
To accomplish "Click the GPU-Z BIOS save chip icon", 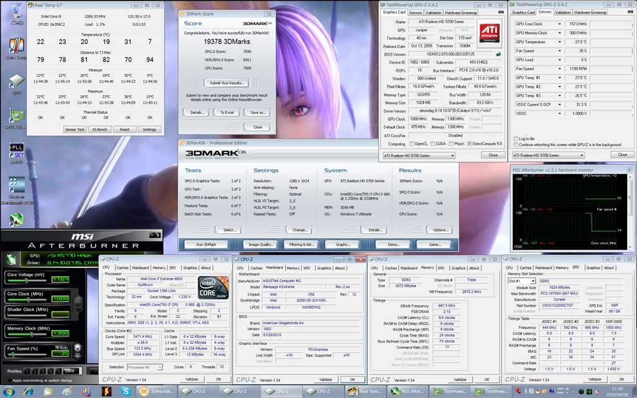I will click(x=498, y=53).
